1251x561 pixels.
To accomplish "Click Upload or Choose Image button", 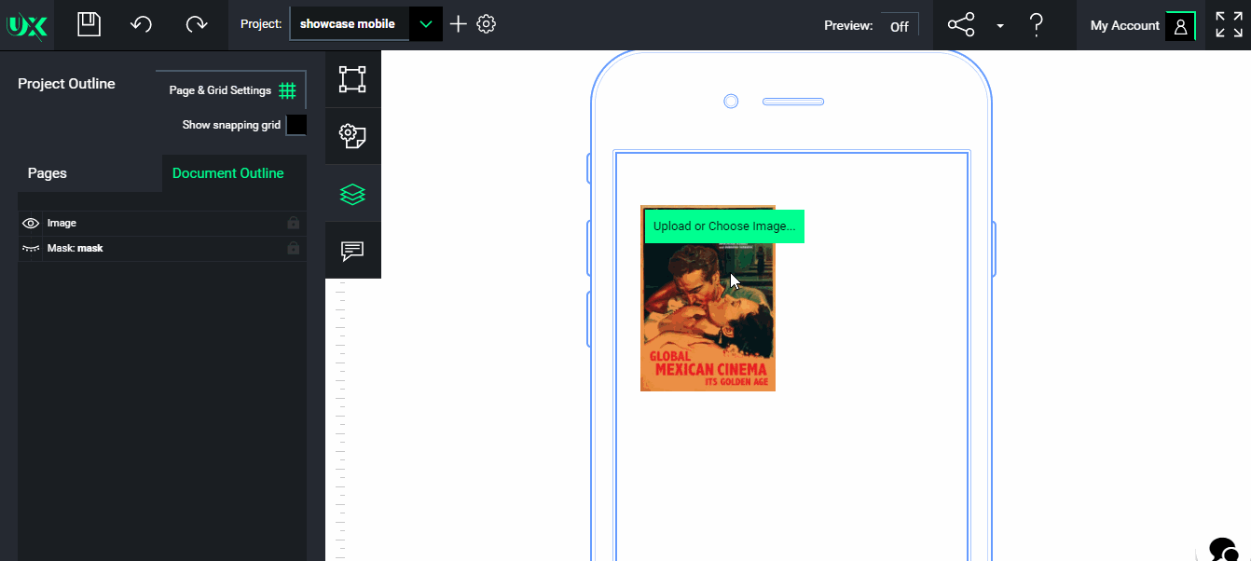I will point(724,226).
